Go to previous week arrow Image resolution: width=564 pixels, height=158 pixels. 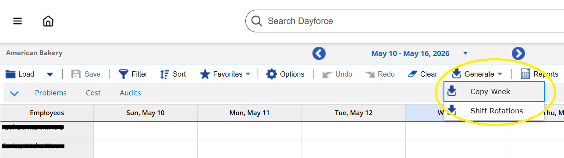click(319, 53)
